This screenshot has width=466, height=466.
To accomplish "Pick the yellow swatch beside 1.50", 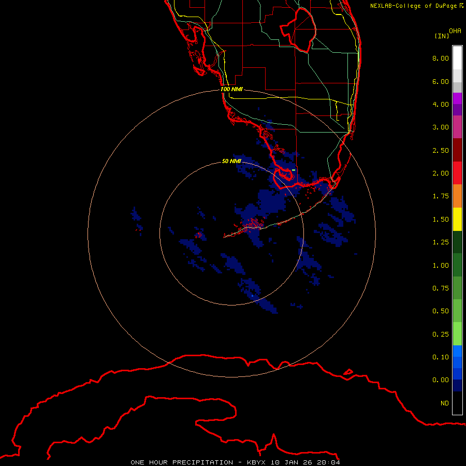I will [x=457, y=219].
